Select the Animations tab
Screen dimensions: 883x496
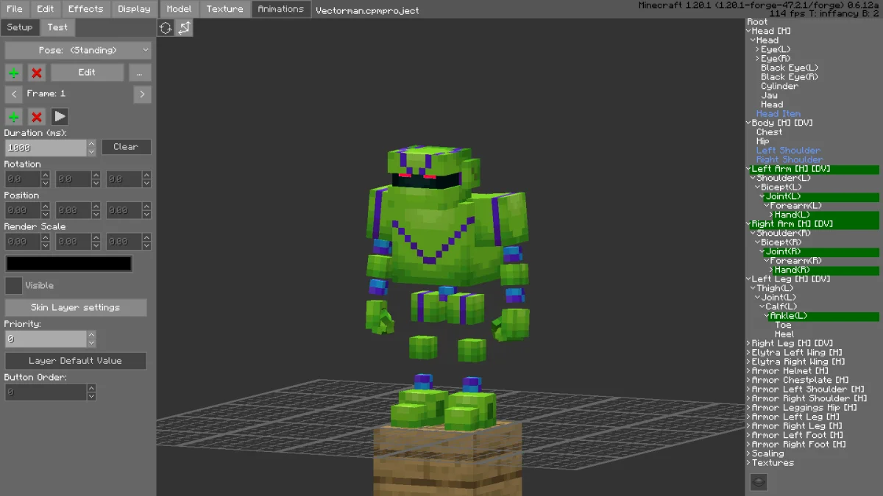pyautogui.click(x=280, y=9)
